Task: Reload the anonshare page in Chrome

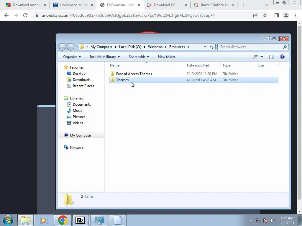Action: tap(25, 15)
